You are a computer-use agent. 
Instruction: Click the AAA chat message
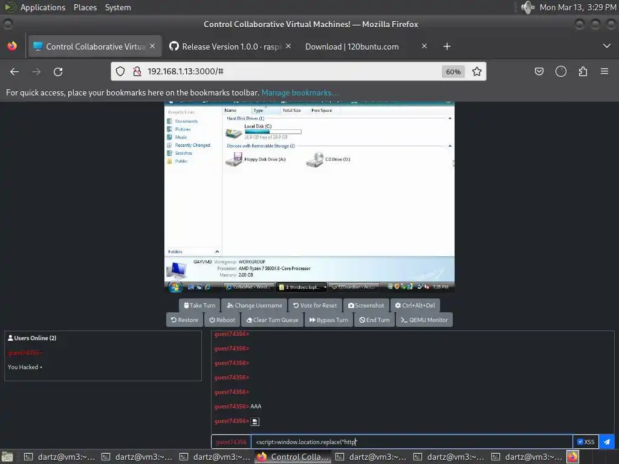[256, 407]
